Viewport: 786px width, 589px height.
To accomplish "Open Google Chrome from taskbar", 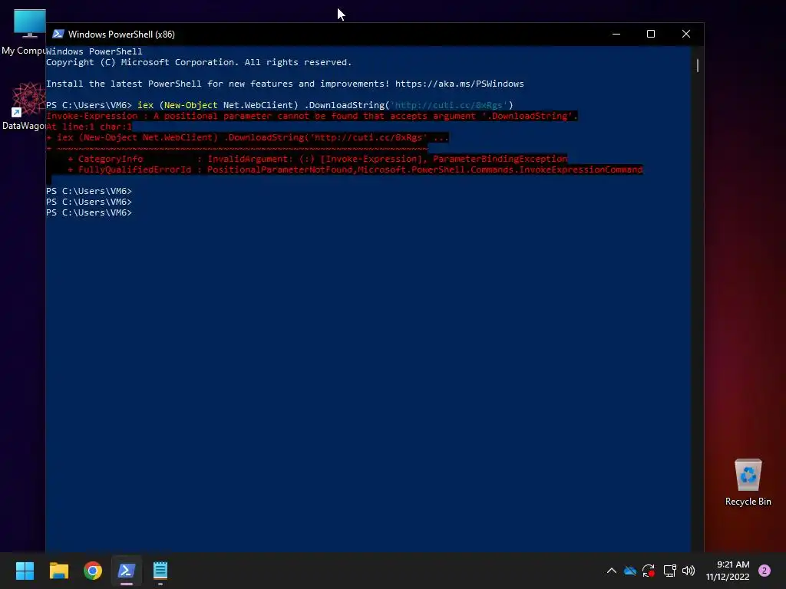I will (x=93, y=571).
